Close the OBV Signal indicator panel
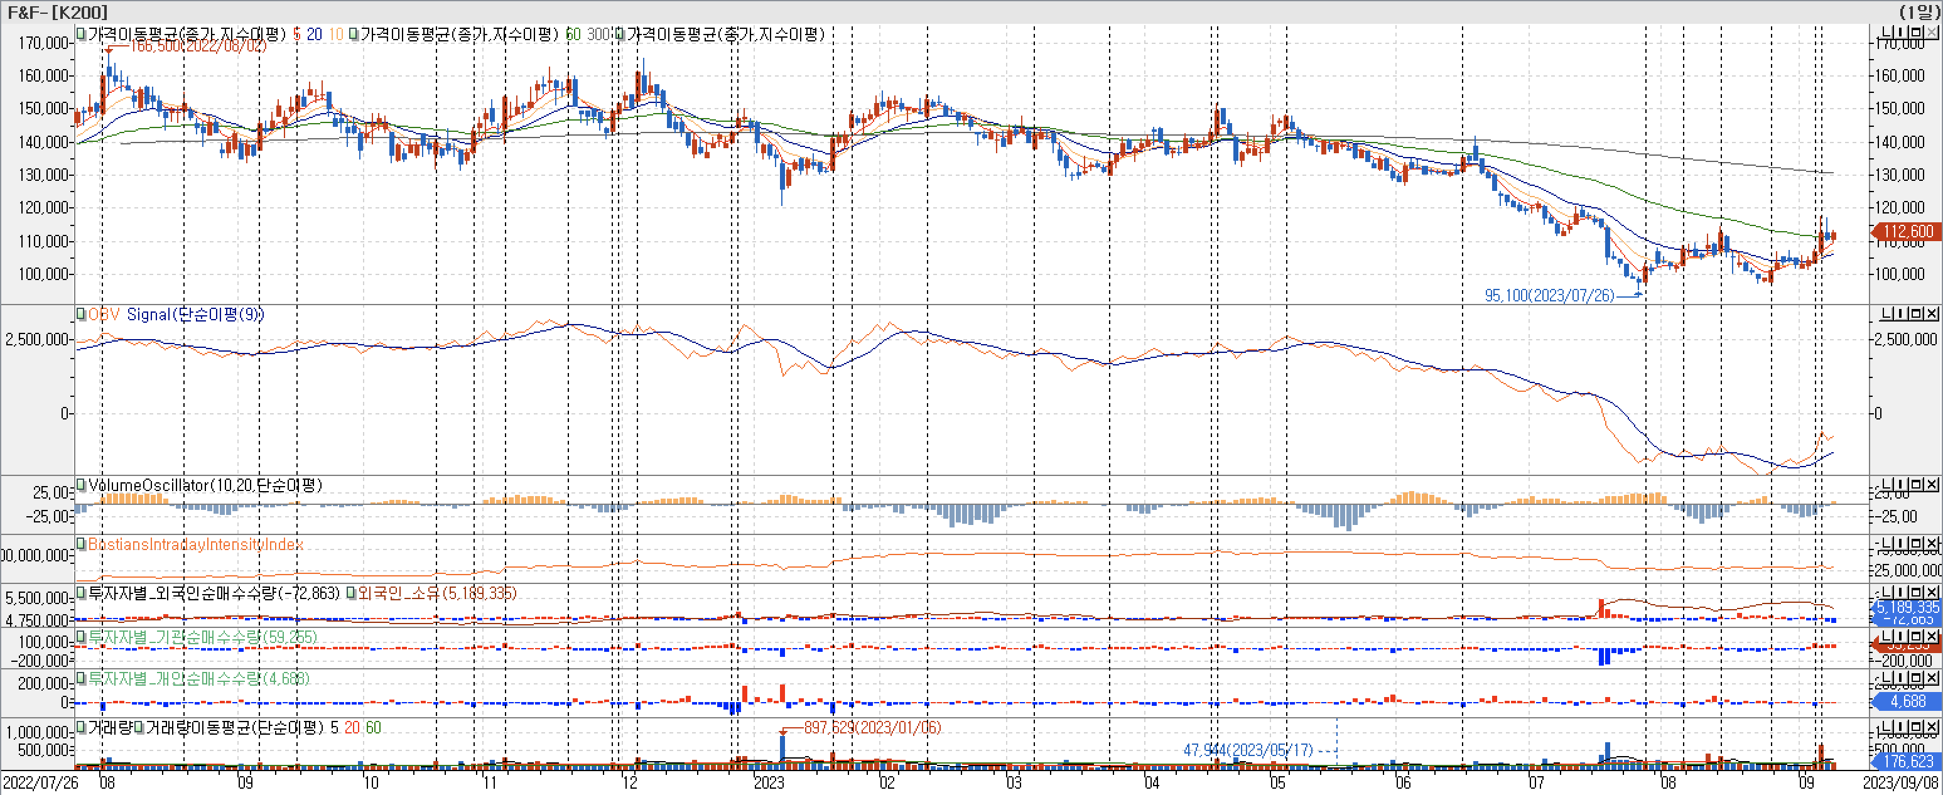This screenshot has height=795, width=1943. point(1932,313)
